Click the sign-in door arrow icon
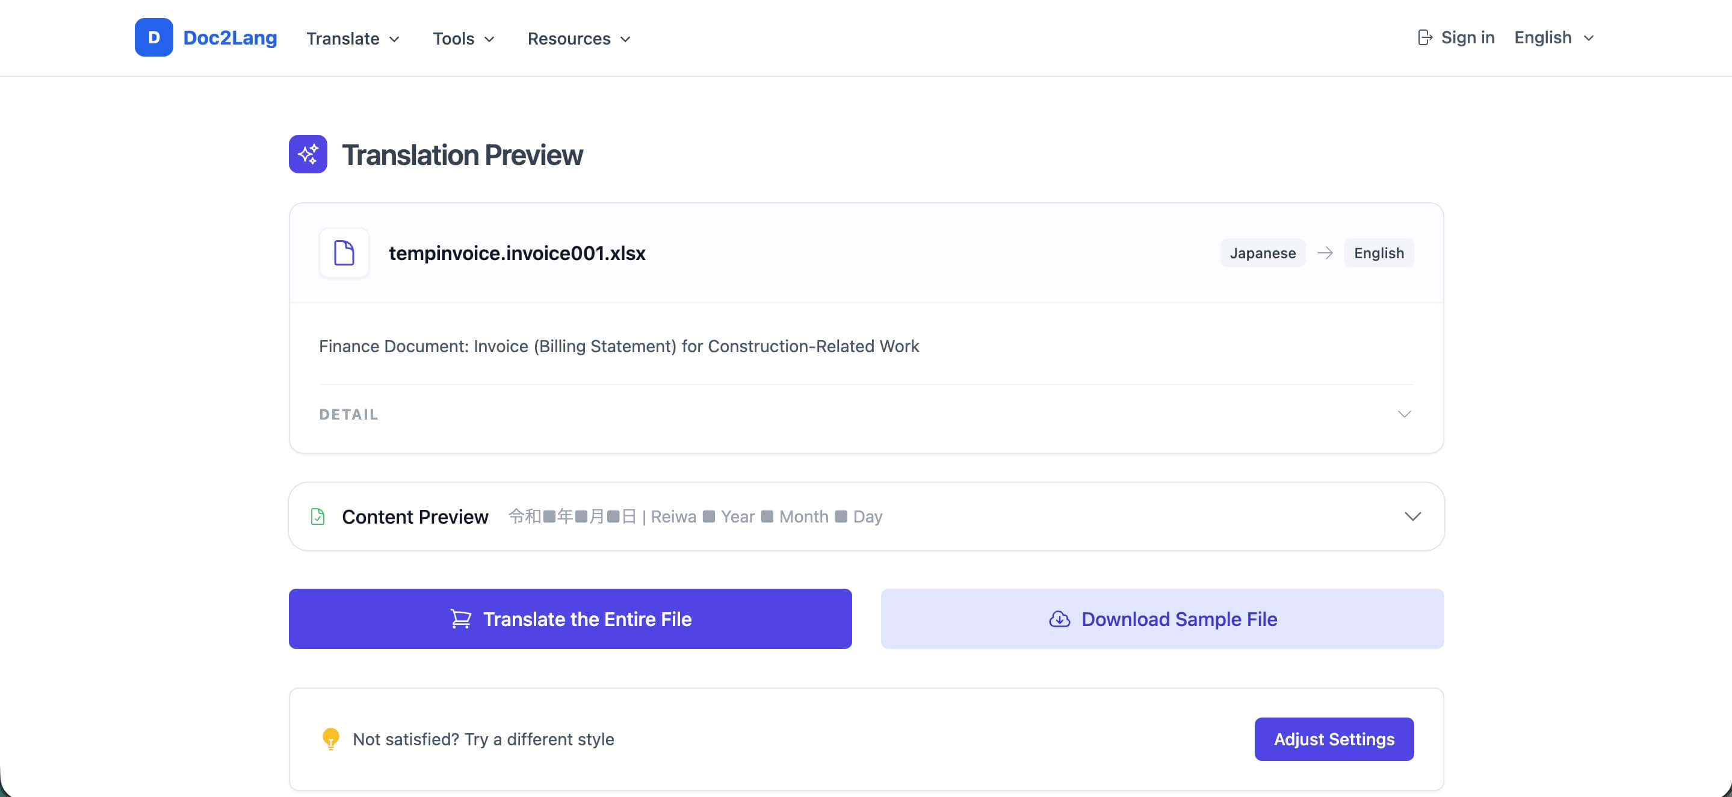Viewport: 1732px width, 797px height. tap(1424, 38)
